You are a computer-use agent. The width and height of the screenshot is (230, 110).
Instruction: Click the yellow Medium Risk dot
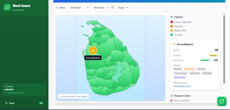[172, 30]
